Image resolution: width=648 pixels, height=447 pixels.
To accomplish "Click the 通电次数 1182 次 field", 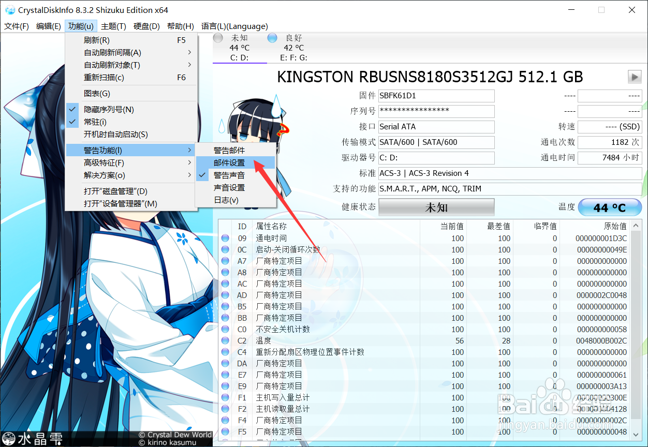I will [x=610, y=142].
